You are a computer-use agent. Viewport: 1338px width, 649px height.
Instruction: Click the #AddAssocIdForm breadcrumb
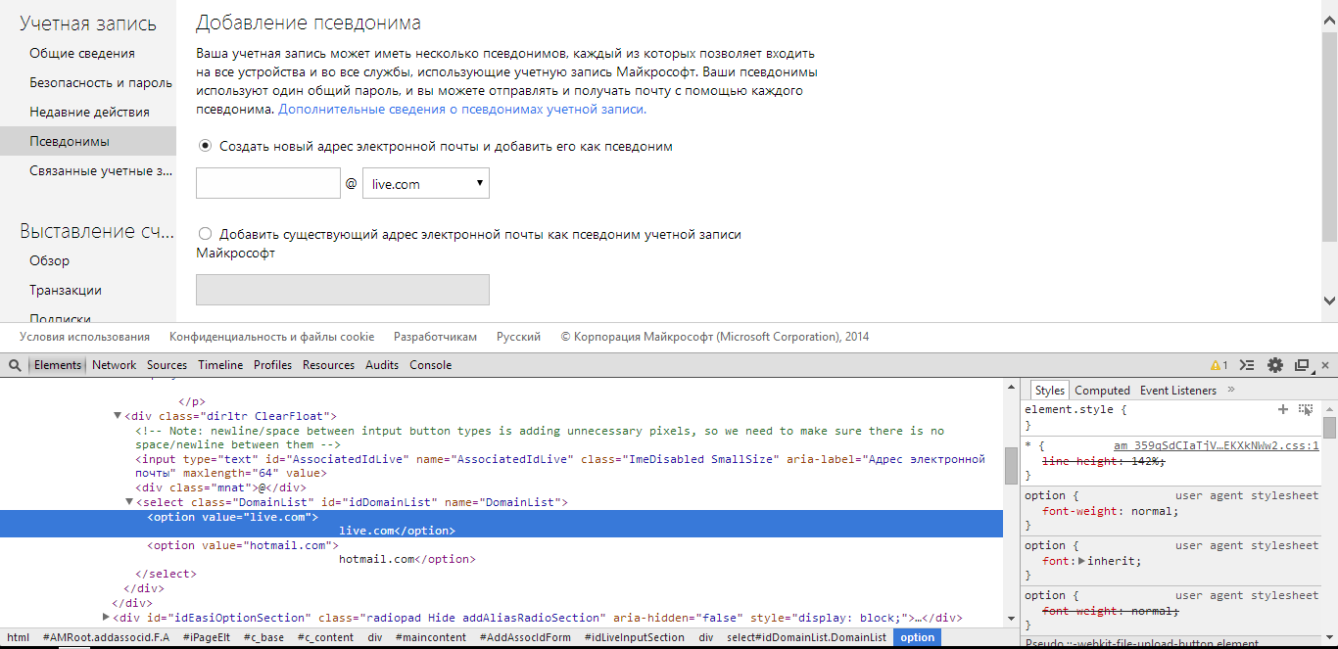(x=525, y=637)
